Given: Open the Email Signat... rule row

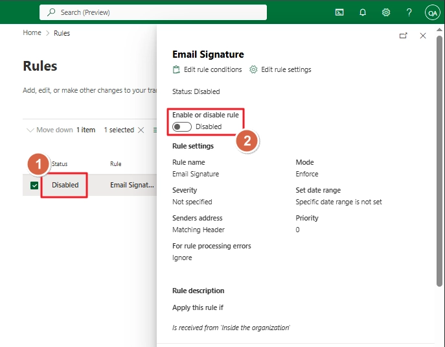Looking at the screenshot, I should (x=132, y=185).
